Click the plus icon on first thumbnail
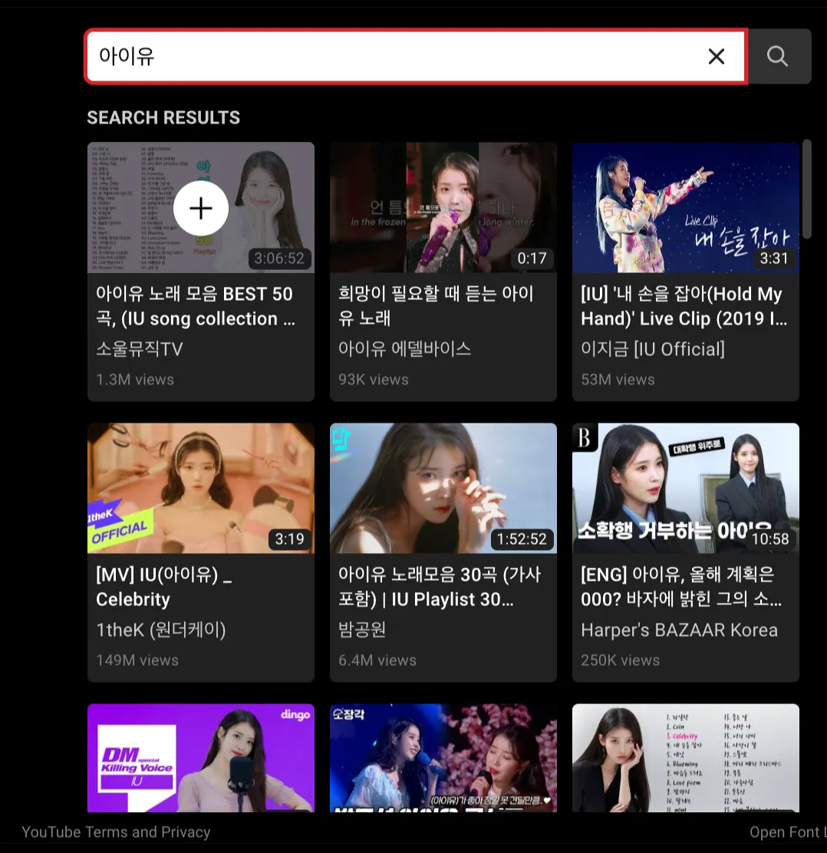The image size is (827, 853). pyautogui.click(x=201, y=209)
